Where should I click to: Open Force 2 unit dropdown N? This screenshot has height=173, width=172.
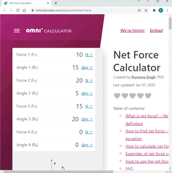pos(89,81)
